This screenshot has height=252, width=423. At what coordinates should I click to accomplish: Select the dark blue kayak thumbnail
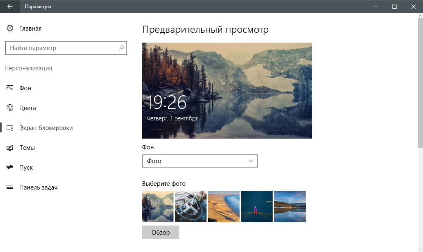coord(257,206)
